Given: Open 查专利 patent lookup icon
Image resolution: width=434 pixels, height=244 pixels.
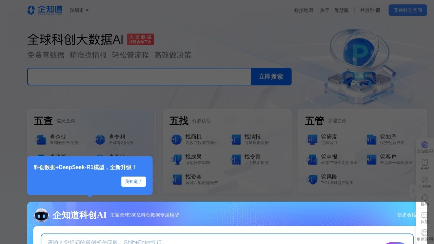Looking at the screenshot, I should pyautogui.click(x=100, y=139).
